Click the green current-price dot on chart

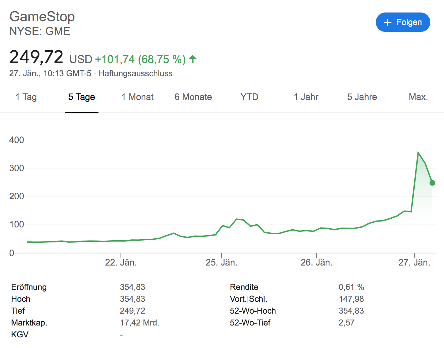pyautogui.click(x=432, y=183)
